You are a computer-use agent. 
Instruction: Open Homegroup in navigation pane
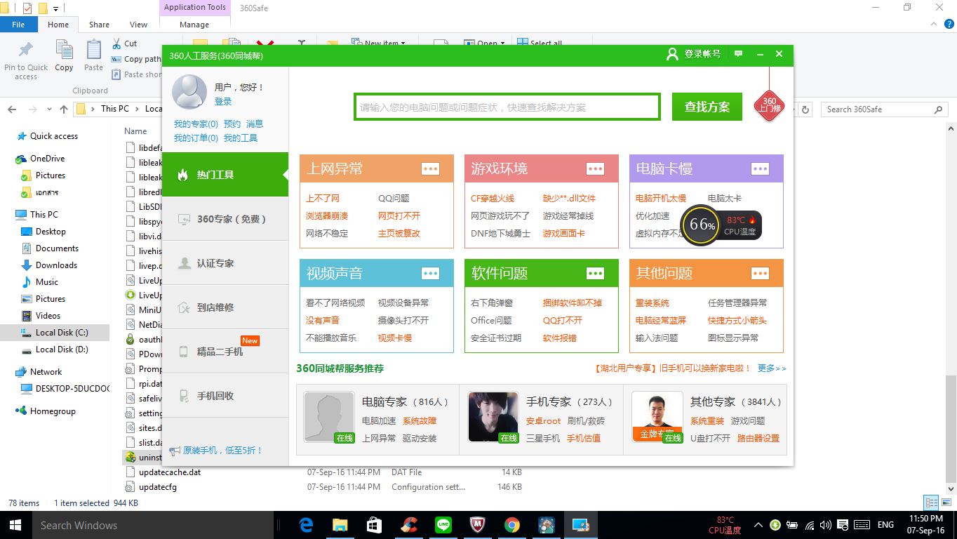point(52,411)
